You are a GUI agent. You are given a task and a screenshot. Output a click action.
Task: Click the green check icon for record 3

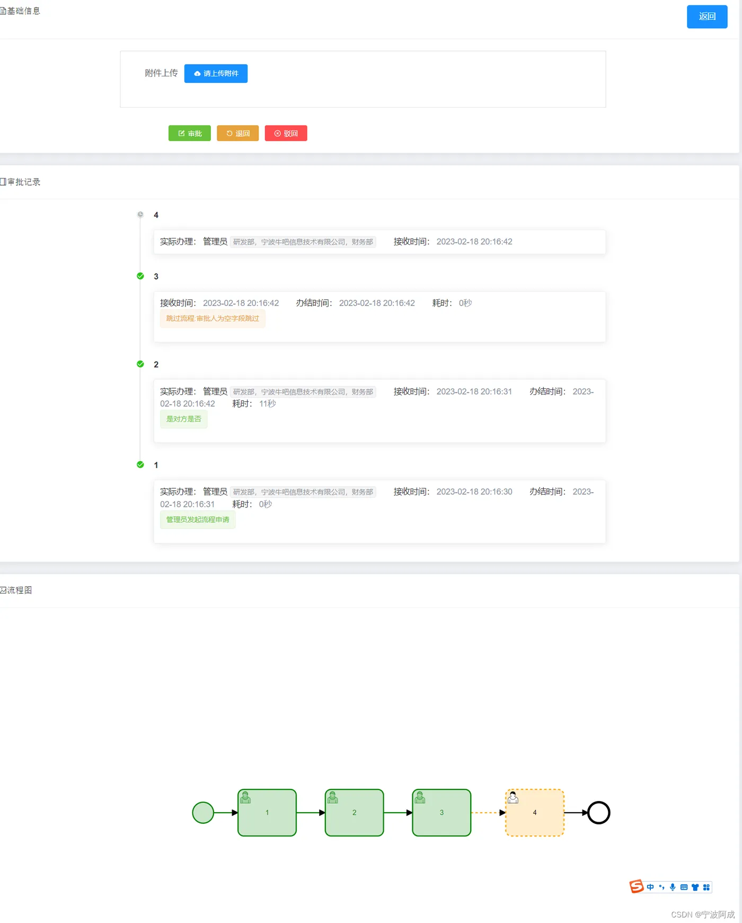140,276
